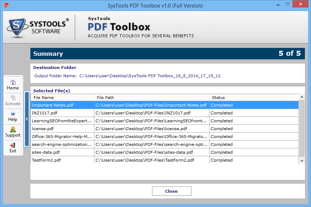
Task: Close the window with red X
Action: (301, 4)
